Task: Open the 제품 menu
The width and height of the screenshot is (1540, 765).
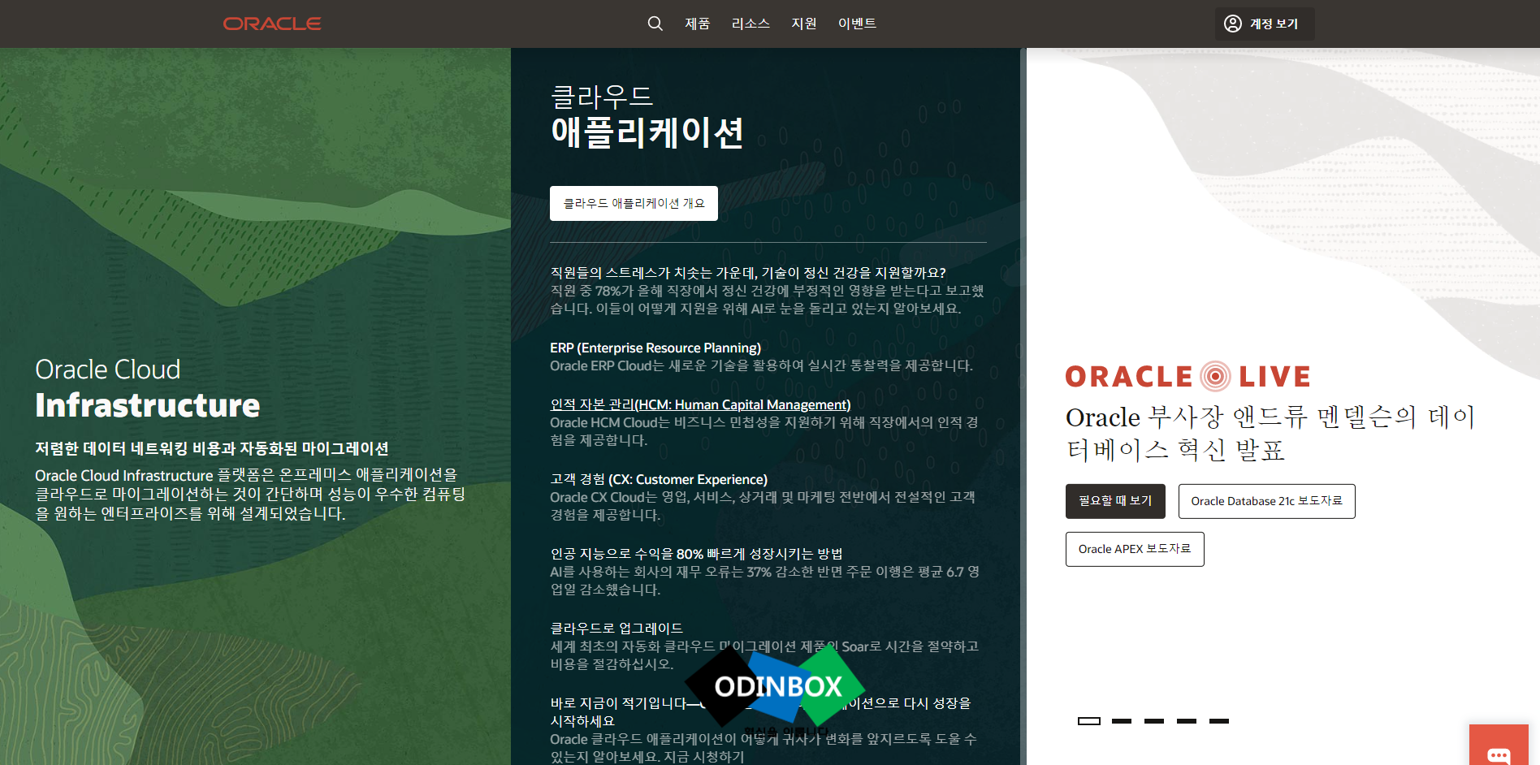Action: [x=697, y=24]
